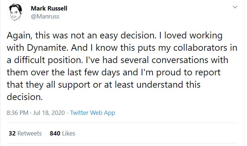Viewport: 247px width, 146px height.
Task: Open the Twitter Web App source link
Action: (92, 113)
